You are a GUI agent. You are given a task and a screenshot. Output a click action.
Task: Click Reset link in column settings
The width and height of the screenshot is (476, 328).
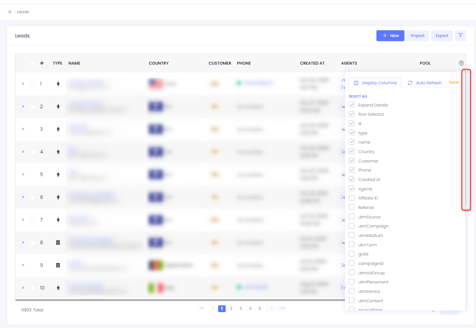[454, 82]
